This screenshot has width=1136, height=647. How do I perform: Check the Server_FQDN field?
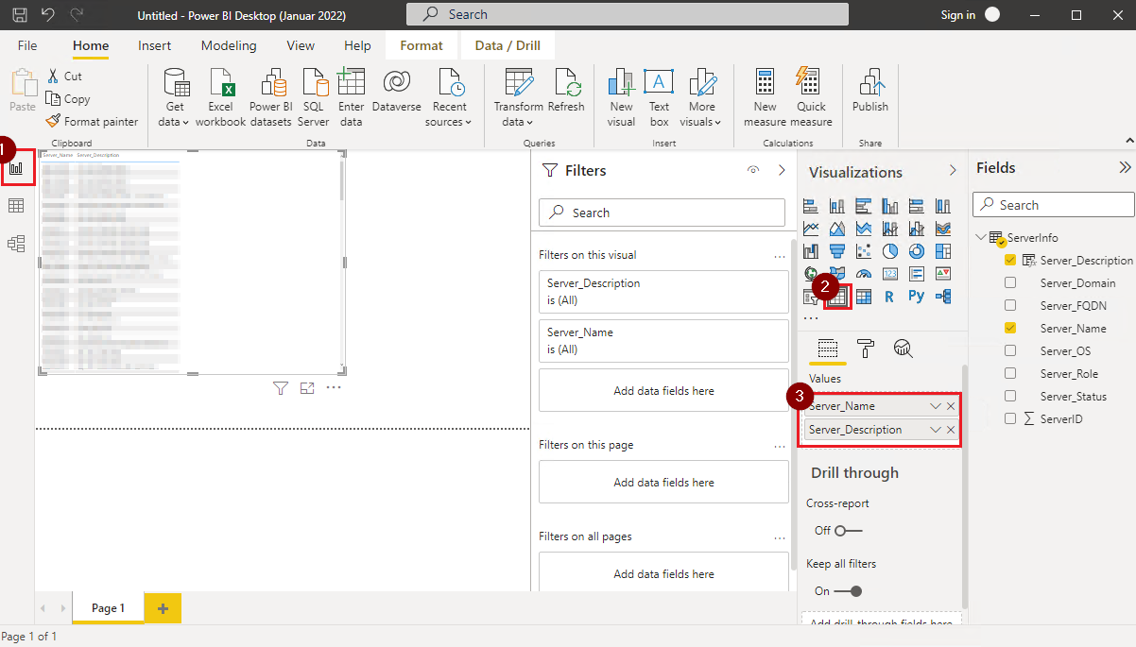coord(1010,306)
